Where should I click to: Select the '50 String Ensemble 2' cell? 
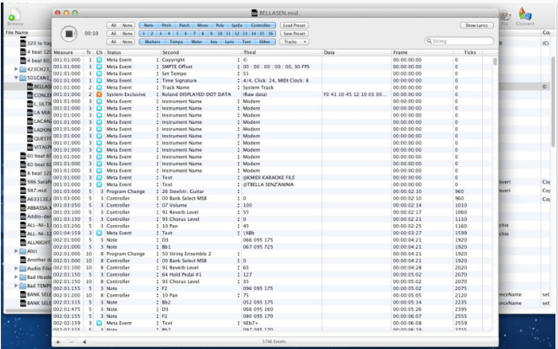[x=201, y=254]
